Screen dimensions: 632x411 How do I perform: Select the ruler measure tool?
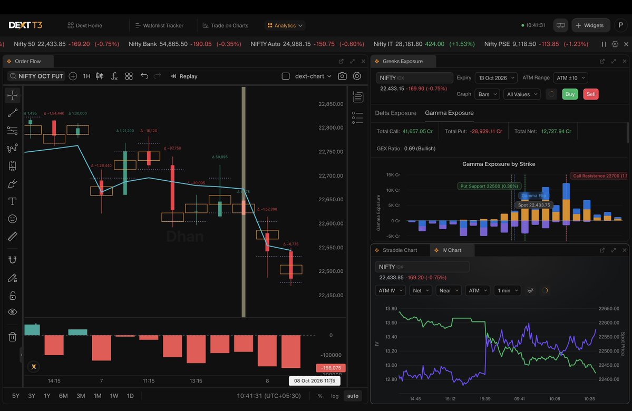pos(13,237)
